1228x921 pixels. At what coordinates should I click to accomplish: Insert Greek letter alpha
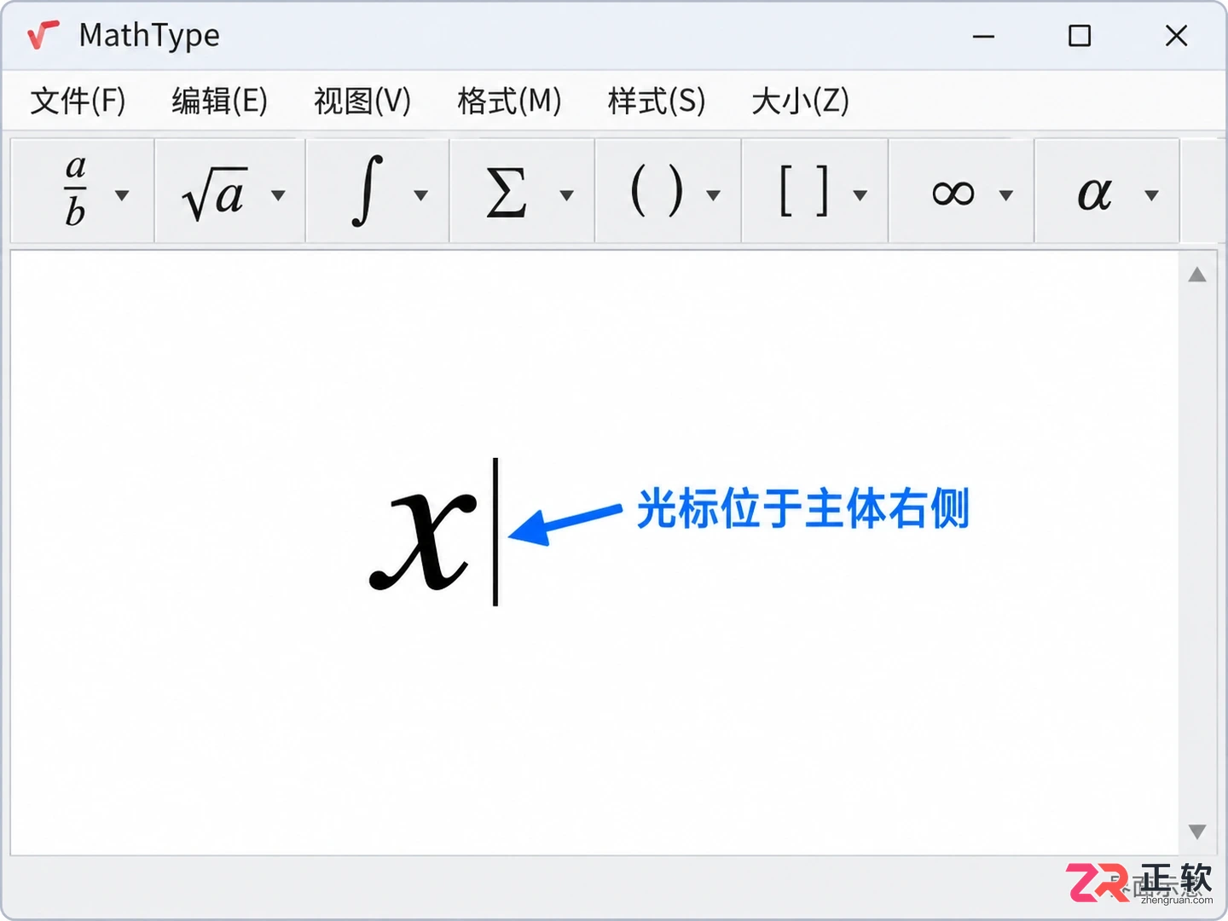[1094, 194]
